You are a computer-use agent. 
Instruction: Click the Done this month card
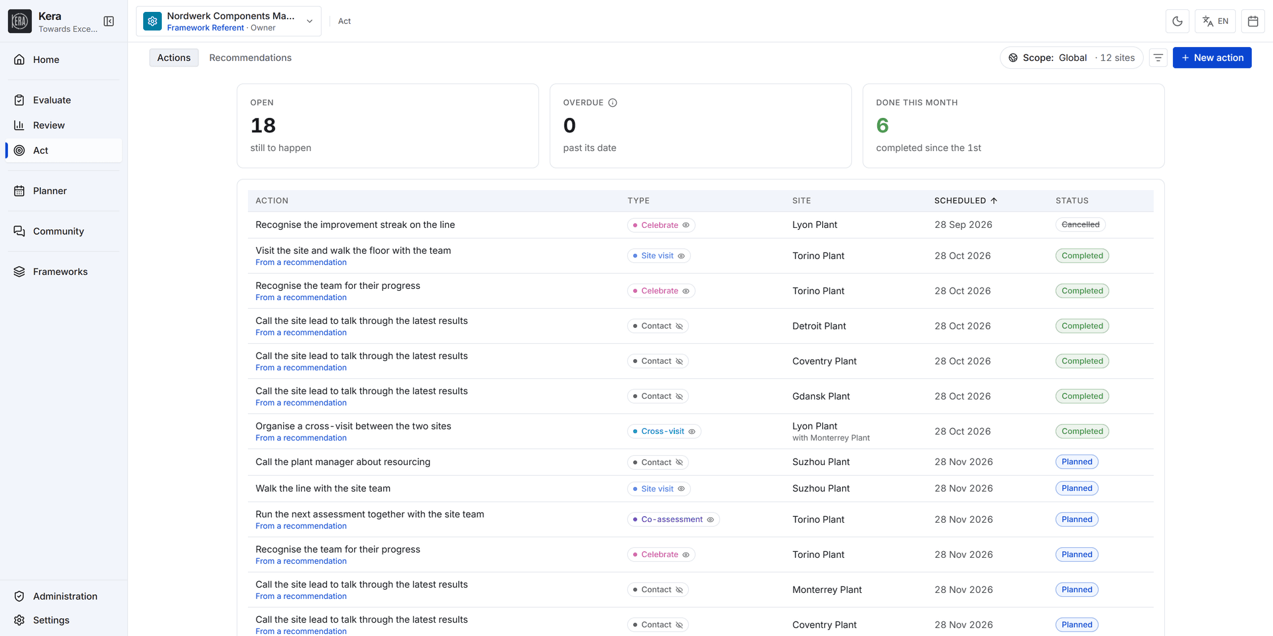coord(1013,126)
